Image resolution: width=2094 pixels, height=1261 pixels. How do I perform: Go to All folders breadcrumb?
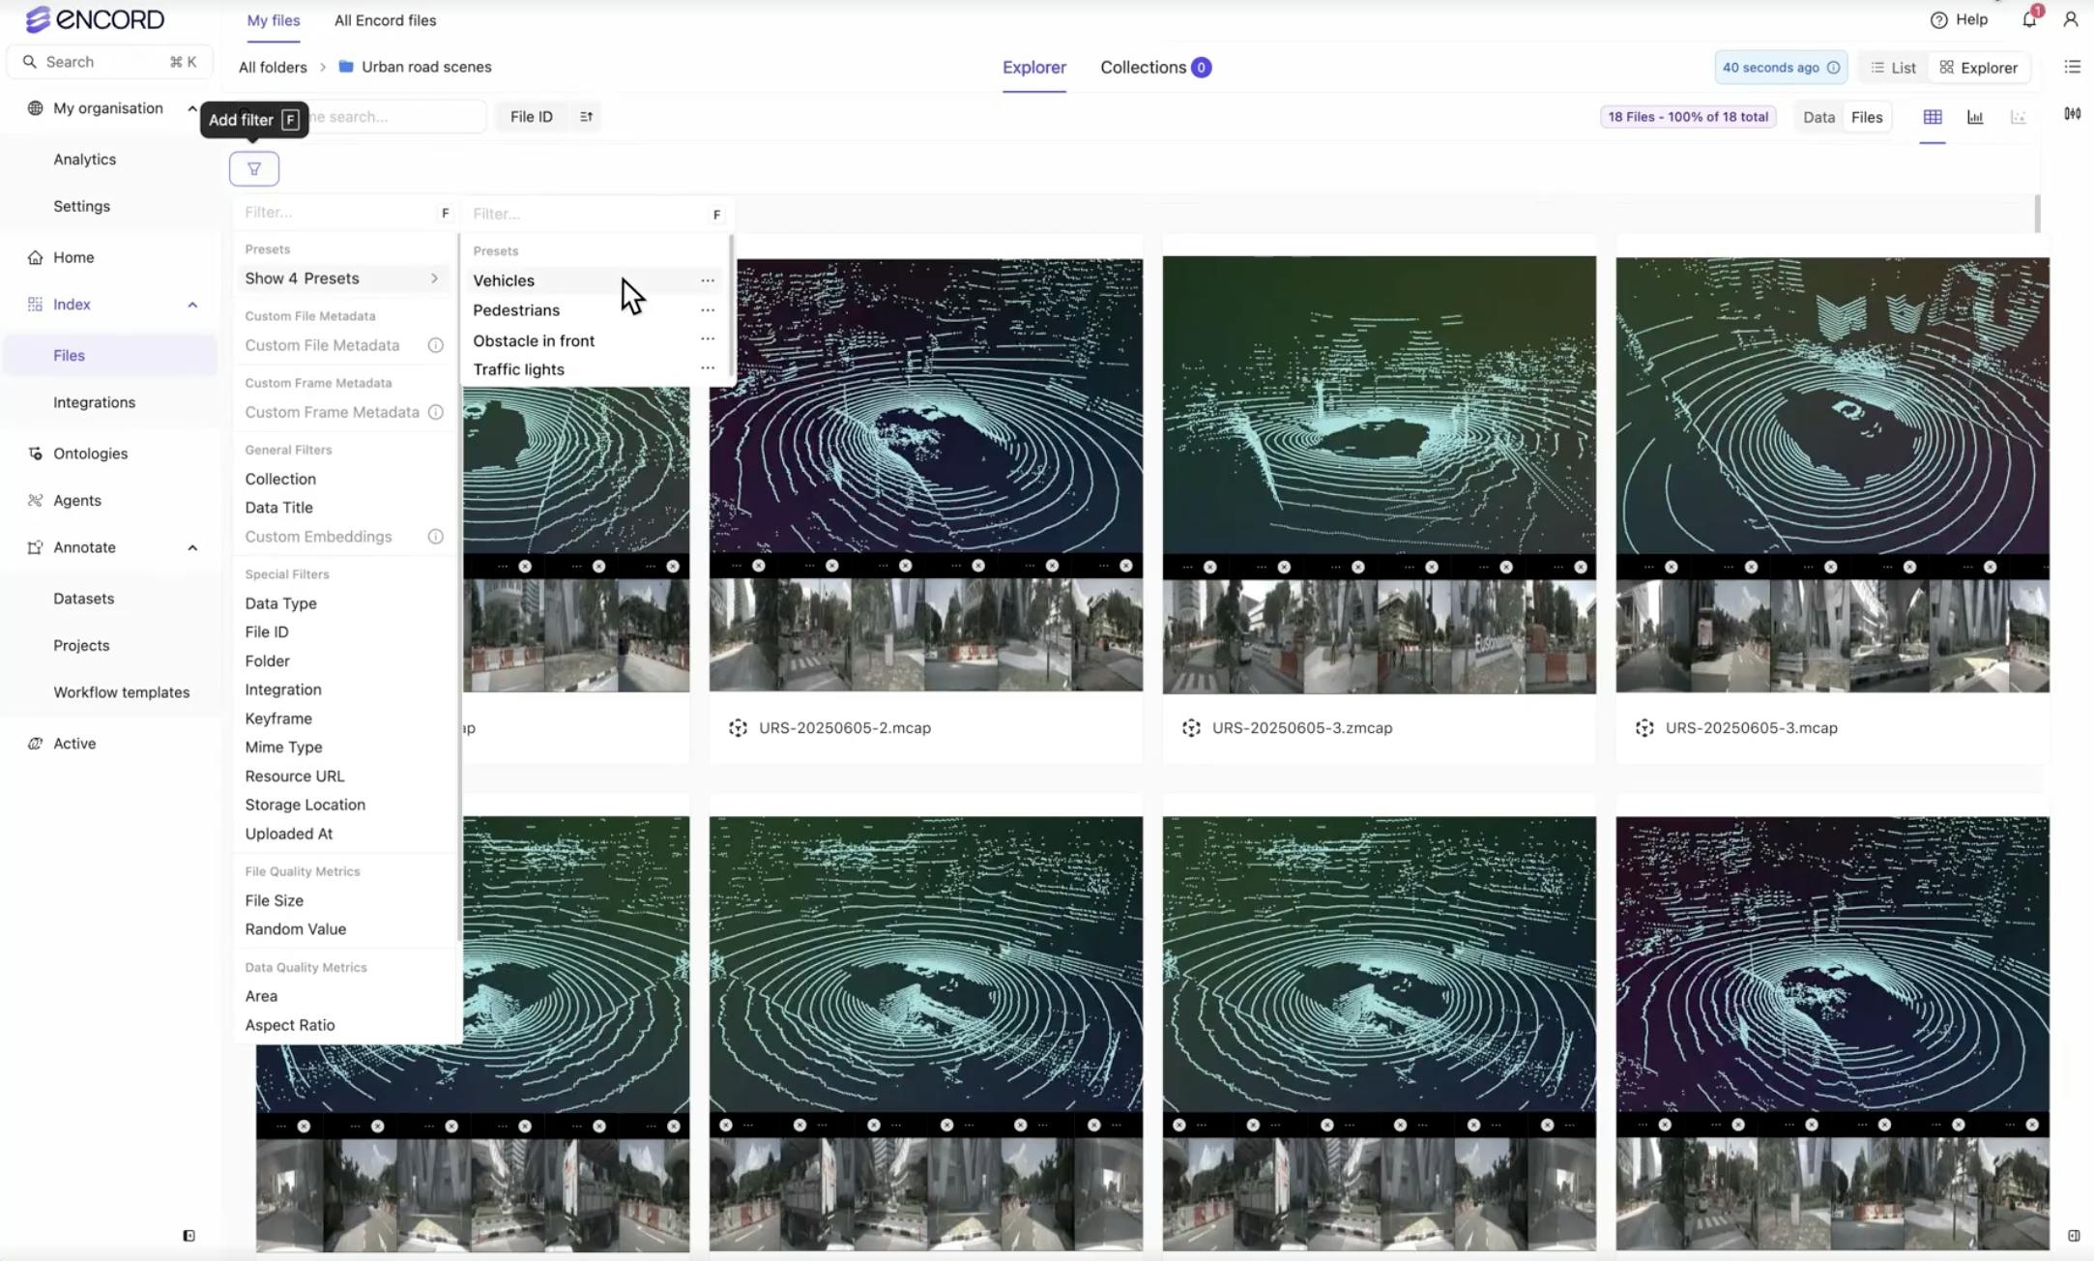coord(272,67)
